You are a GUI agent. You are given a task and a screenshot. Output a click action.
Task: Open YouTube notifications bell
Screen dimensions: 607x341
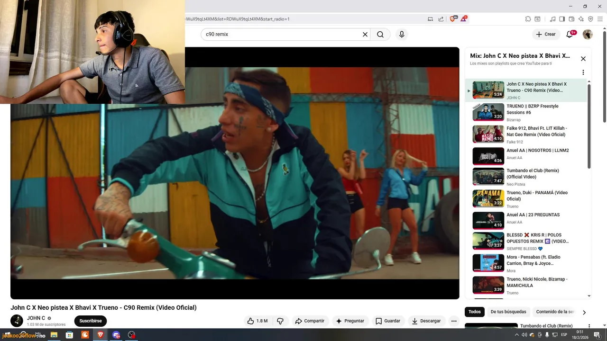coord(570,34)
